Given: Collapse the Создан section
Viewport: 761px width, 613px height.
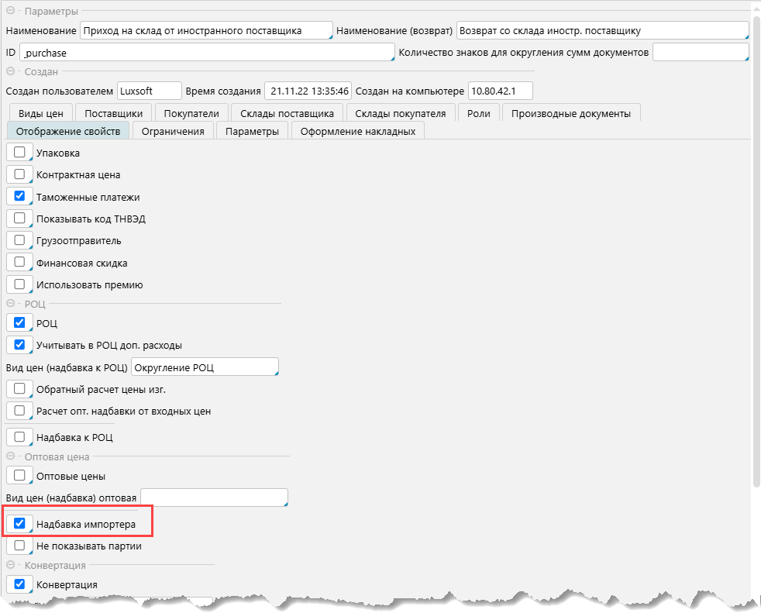Looking at the screenshot, I should click(x=11, y=71).
